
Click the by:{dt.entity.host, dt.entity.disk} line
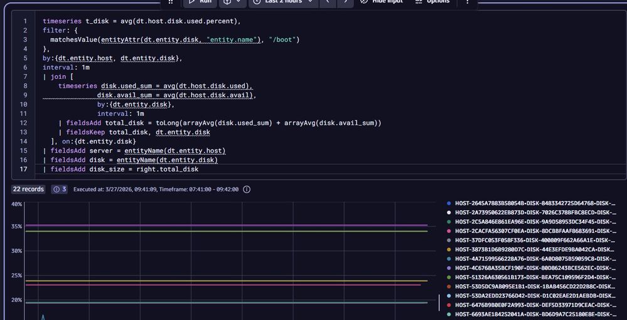(x=112, y=58)
